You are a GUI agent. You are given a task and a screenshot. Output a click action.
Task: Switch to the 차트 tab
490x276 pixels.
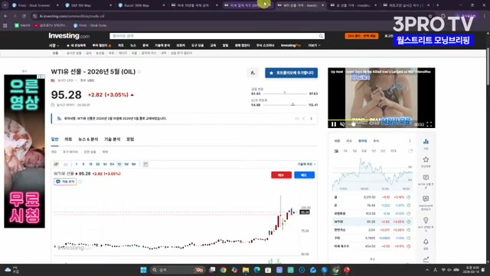pyautogui.click(x=68, y=140)
